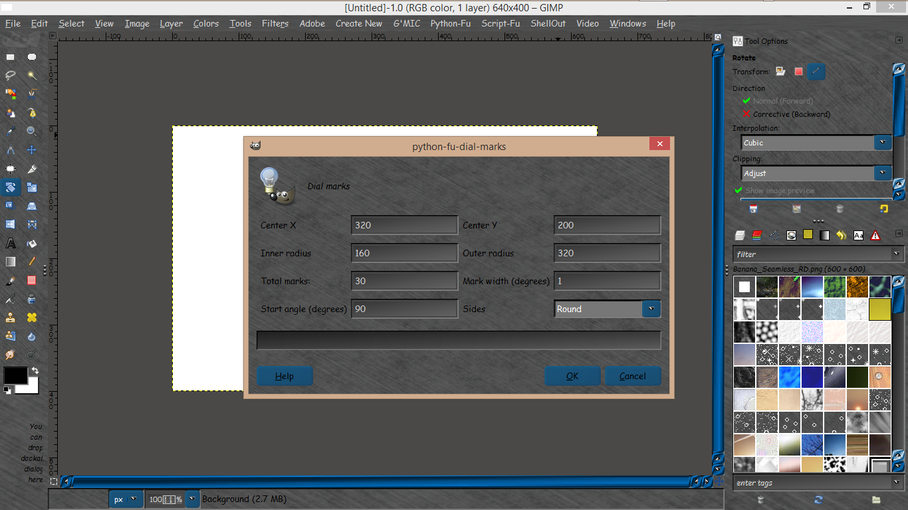908x510 pixels.
Task: Click Cancel in dial marks dialog
Action: (632, 376)
